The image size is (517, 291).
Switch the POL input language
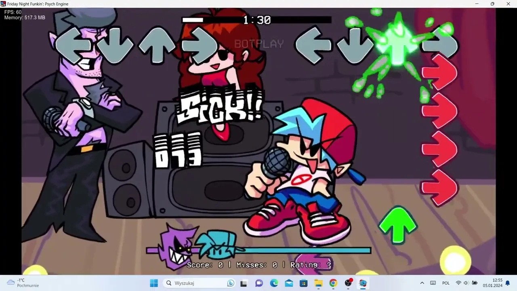point(446,283)
